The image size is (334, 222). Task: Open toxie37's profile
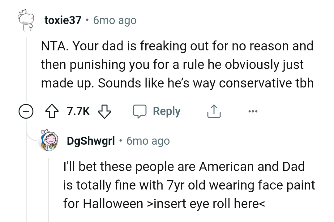coord(63,20)
